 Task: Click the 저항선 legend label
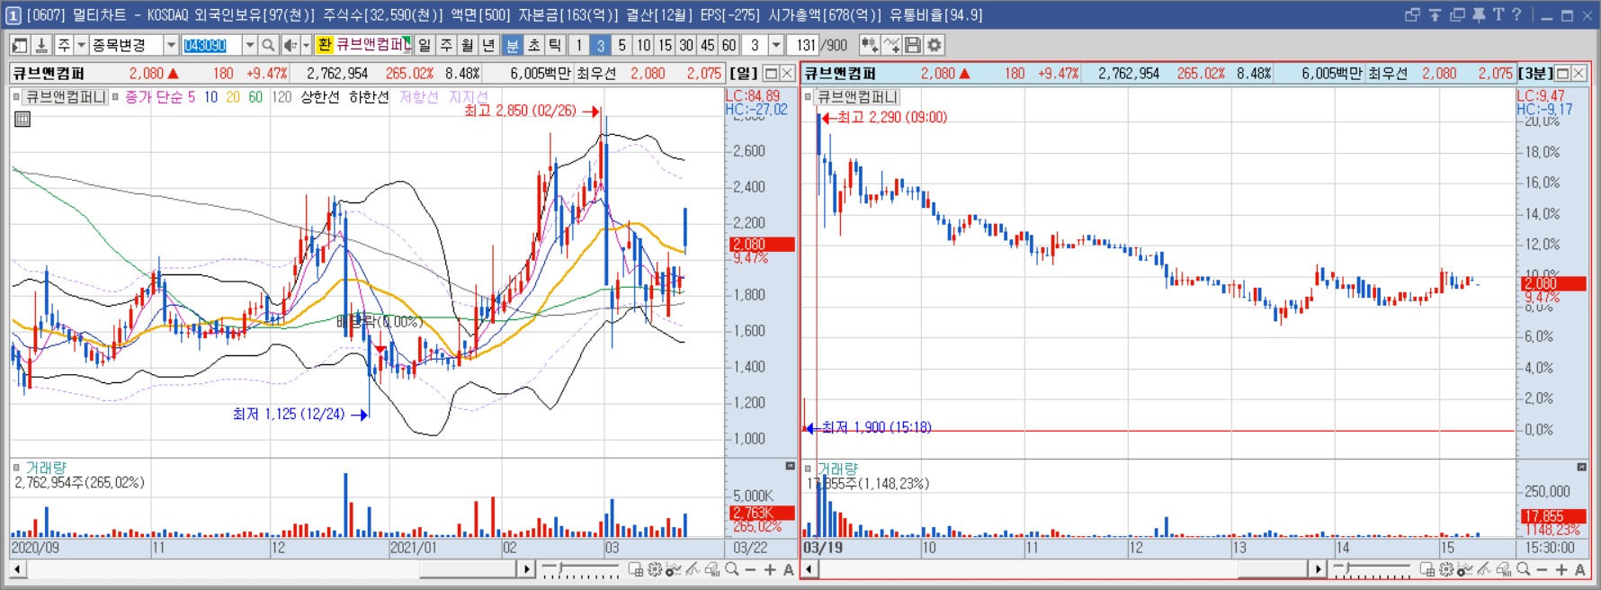[x=419, y=97]
